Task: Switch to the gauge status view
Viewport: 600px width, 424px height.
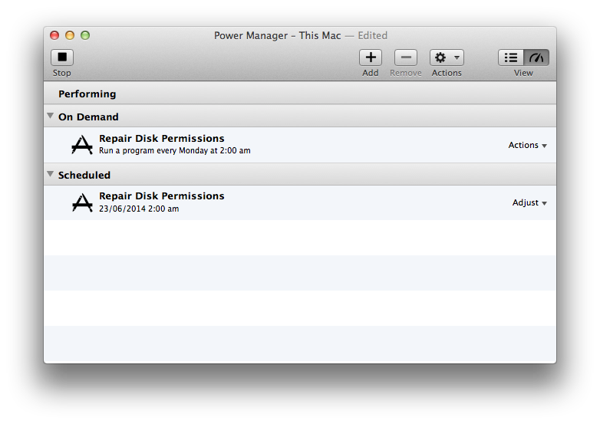Action: tap(536, 58)
